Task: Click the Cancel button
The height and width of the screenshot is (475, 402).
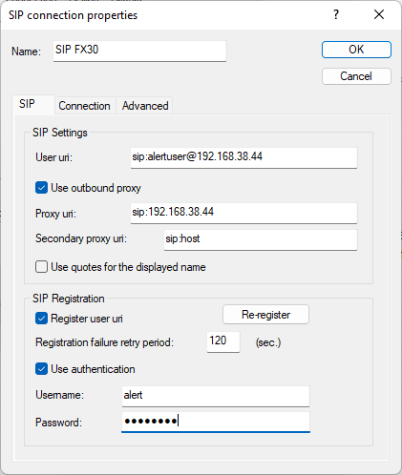Action: pos(356,76)
